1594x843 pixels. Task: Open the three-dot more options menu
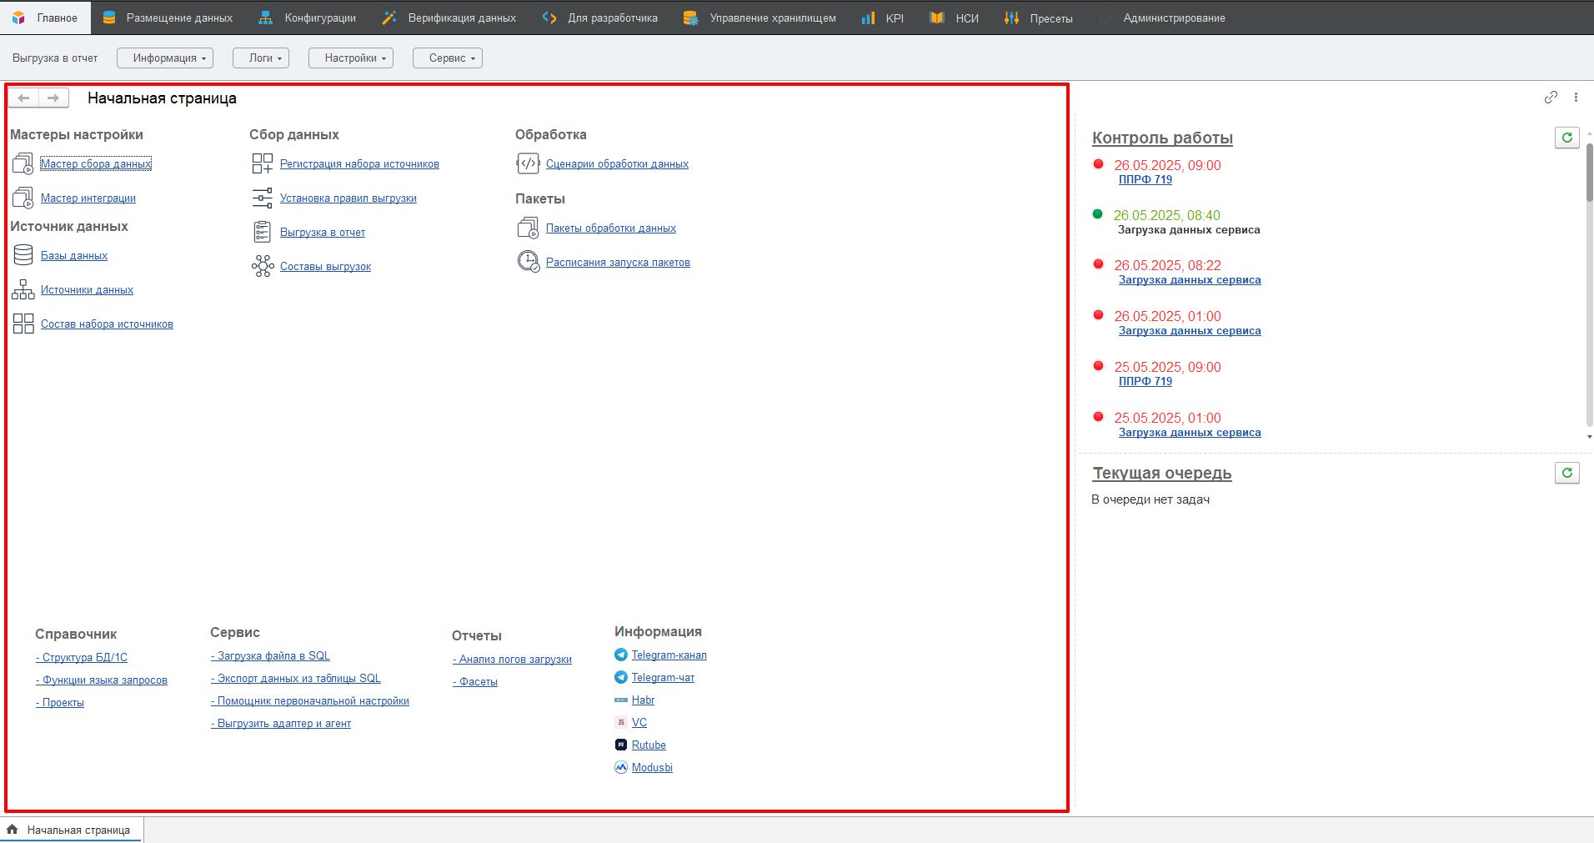[x=1576, y=98]
